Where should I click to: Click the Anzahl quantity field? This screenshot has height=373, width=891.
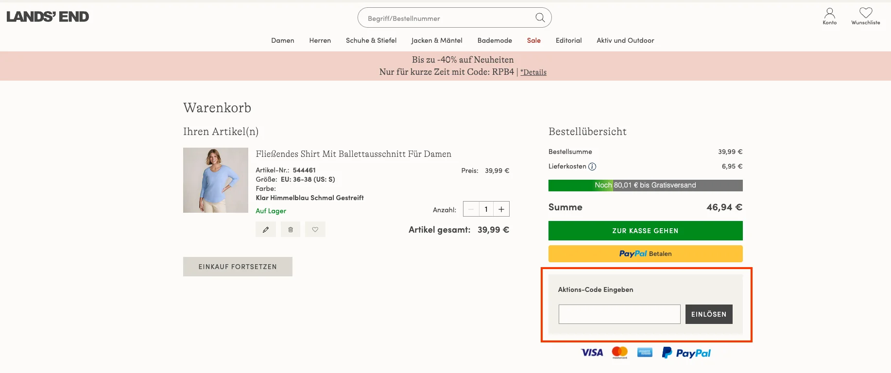pyautogui.click(x=486, y=209)
